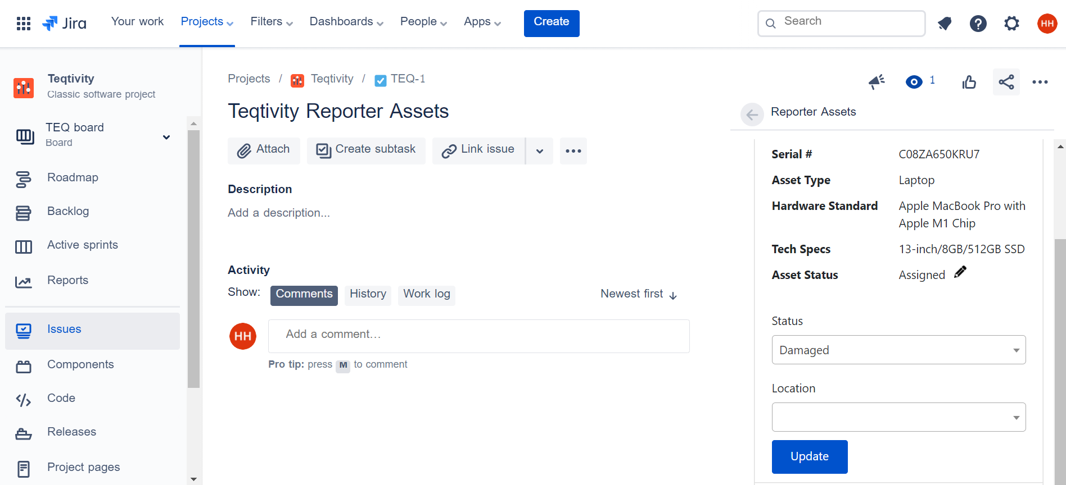This screenshot has height=485, width=1066.
Task: Open the HH profile avatar menu
Action: coord(1047,24)
